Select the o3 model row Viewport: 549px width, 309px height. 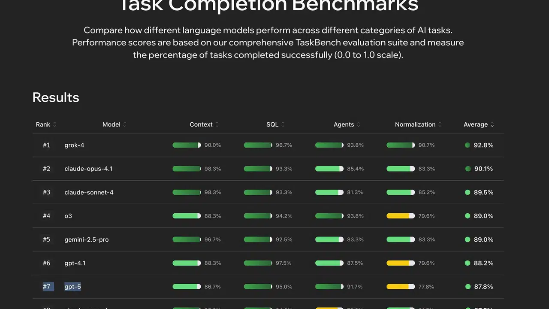click(x=268, y=216)
